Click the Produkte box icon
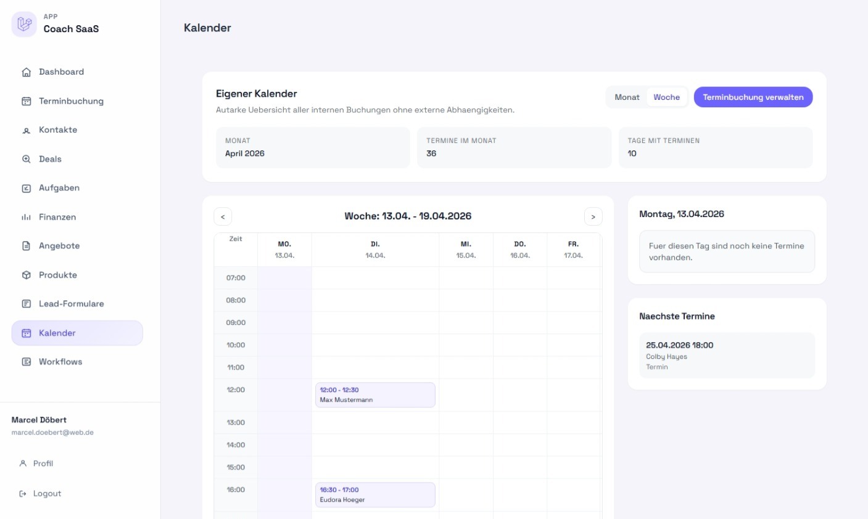Viewport: 868px width, 519px height. click(27, 275)
